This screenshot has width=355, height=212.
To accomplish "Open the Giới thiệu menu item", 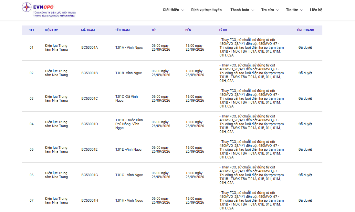I will [x=171, y=10].
